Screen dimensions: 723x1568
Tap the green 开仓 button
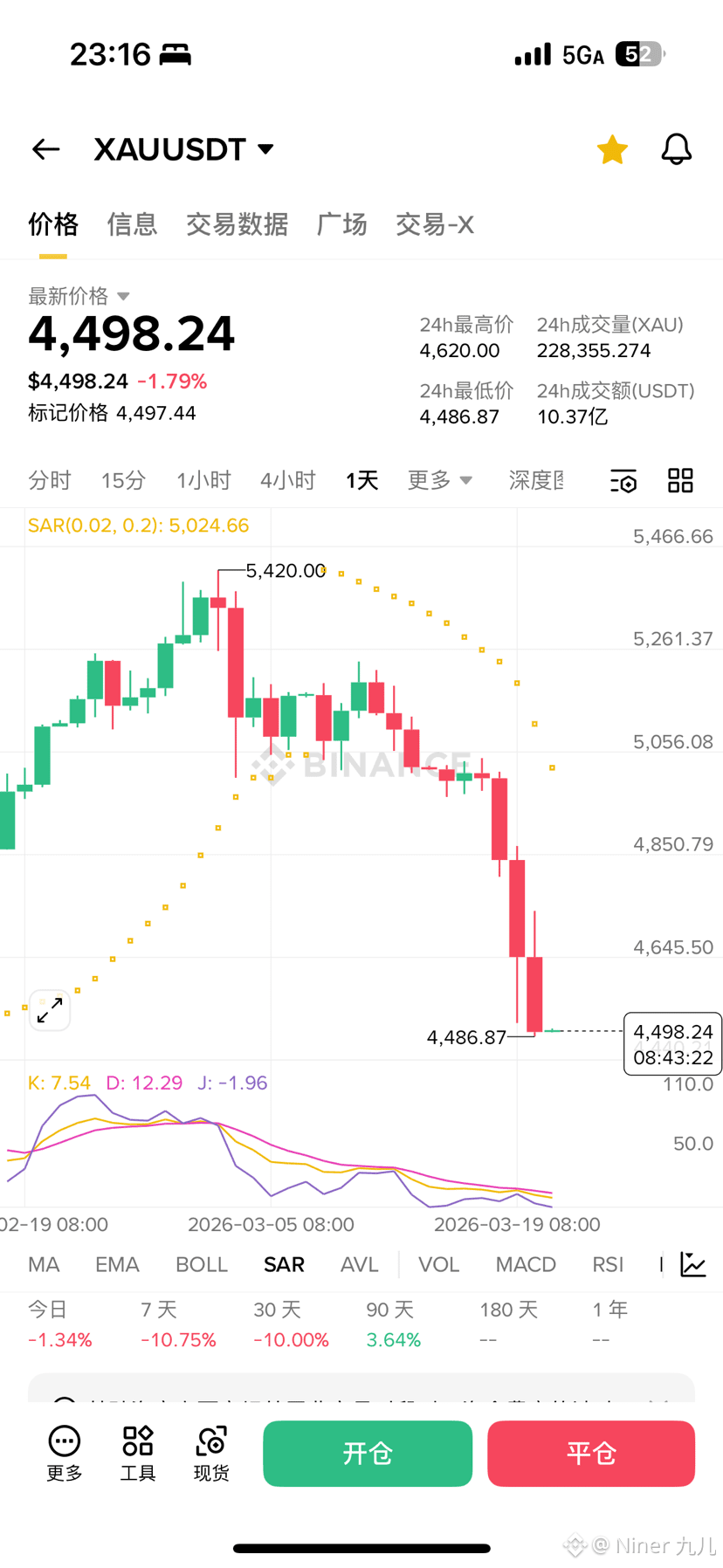pos(368,1454)
